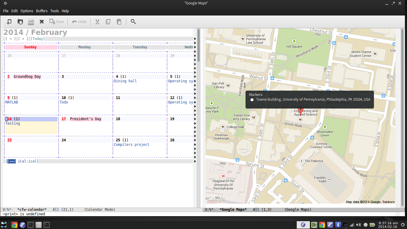Image resolution: width=407 pixels, height=229 pixels.
Task: Click the Open Directory drawer icon
Action: pos(31,21)
